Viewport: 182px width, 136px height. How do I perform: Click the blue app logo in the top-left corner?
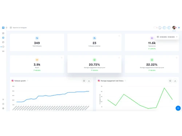coord(3,28)
